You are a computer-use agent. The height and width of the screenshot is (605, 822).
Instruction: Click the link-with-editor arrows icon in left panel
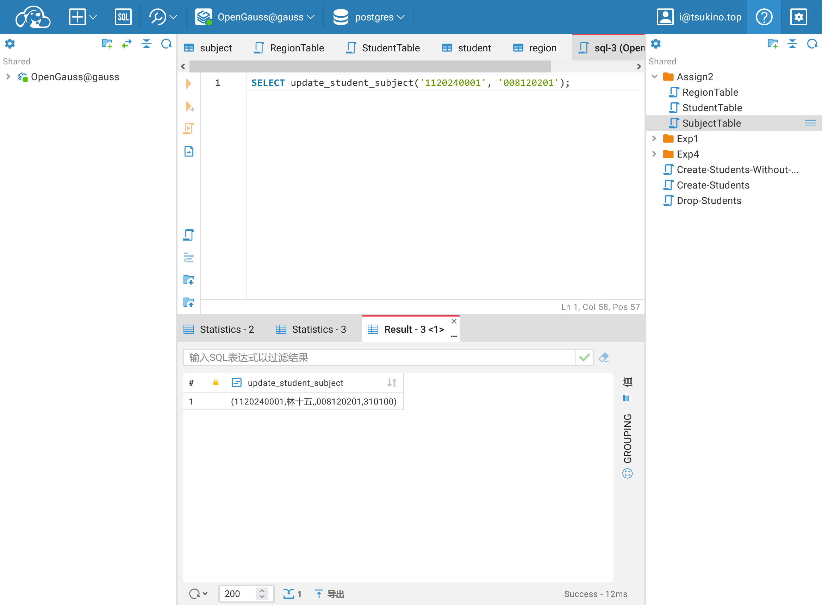[126, 44]
